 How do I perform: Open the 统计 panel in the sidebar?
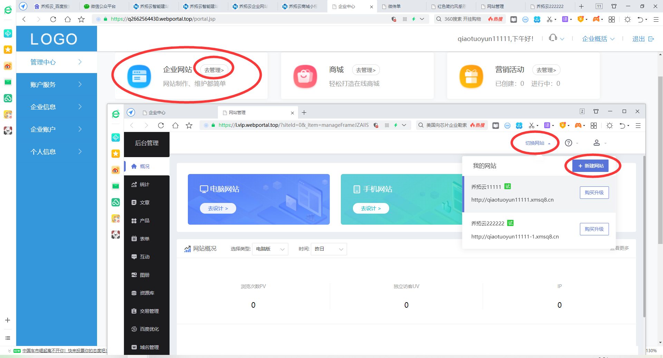144,184
